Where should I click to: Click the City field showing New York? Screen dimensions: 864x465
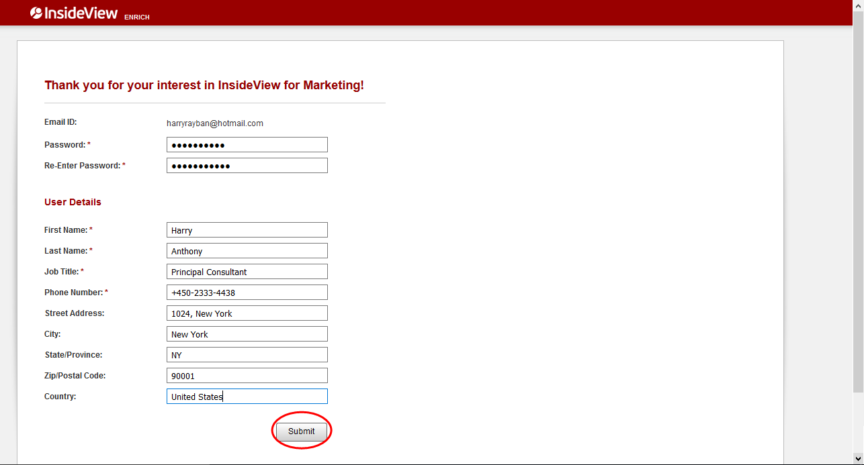point(247,334)
